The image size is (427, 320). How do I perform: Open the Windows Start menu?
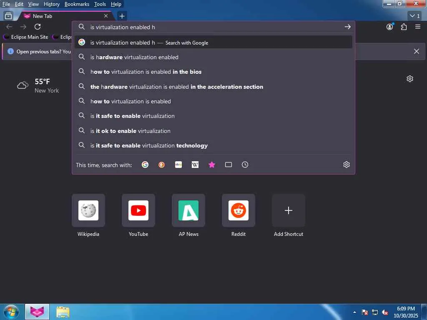click(11, 312)
